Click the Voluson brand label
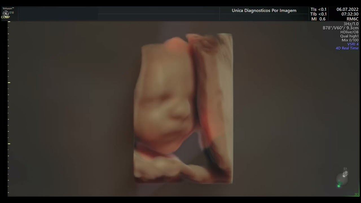The width and height of the screenshot is (361, 203). 8,8
